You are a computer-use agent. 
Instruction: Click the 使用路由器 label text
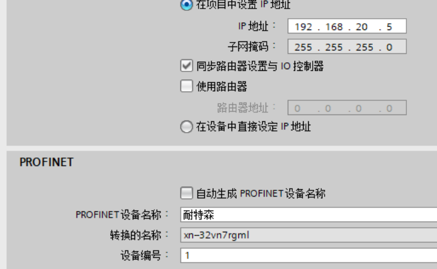tap(221, 86)
